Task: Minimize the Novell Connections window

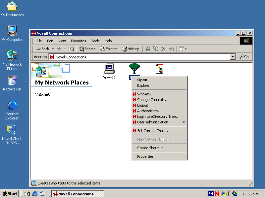Action: [x=238, y=33]
